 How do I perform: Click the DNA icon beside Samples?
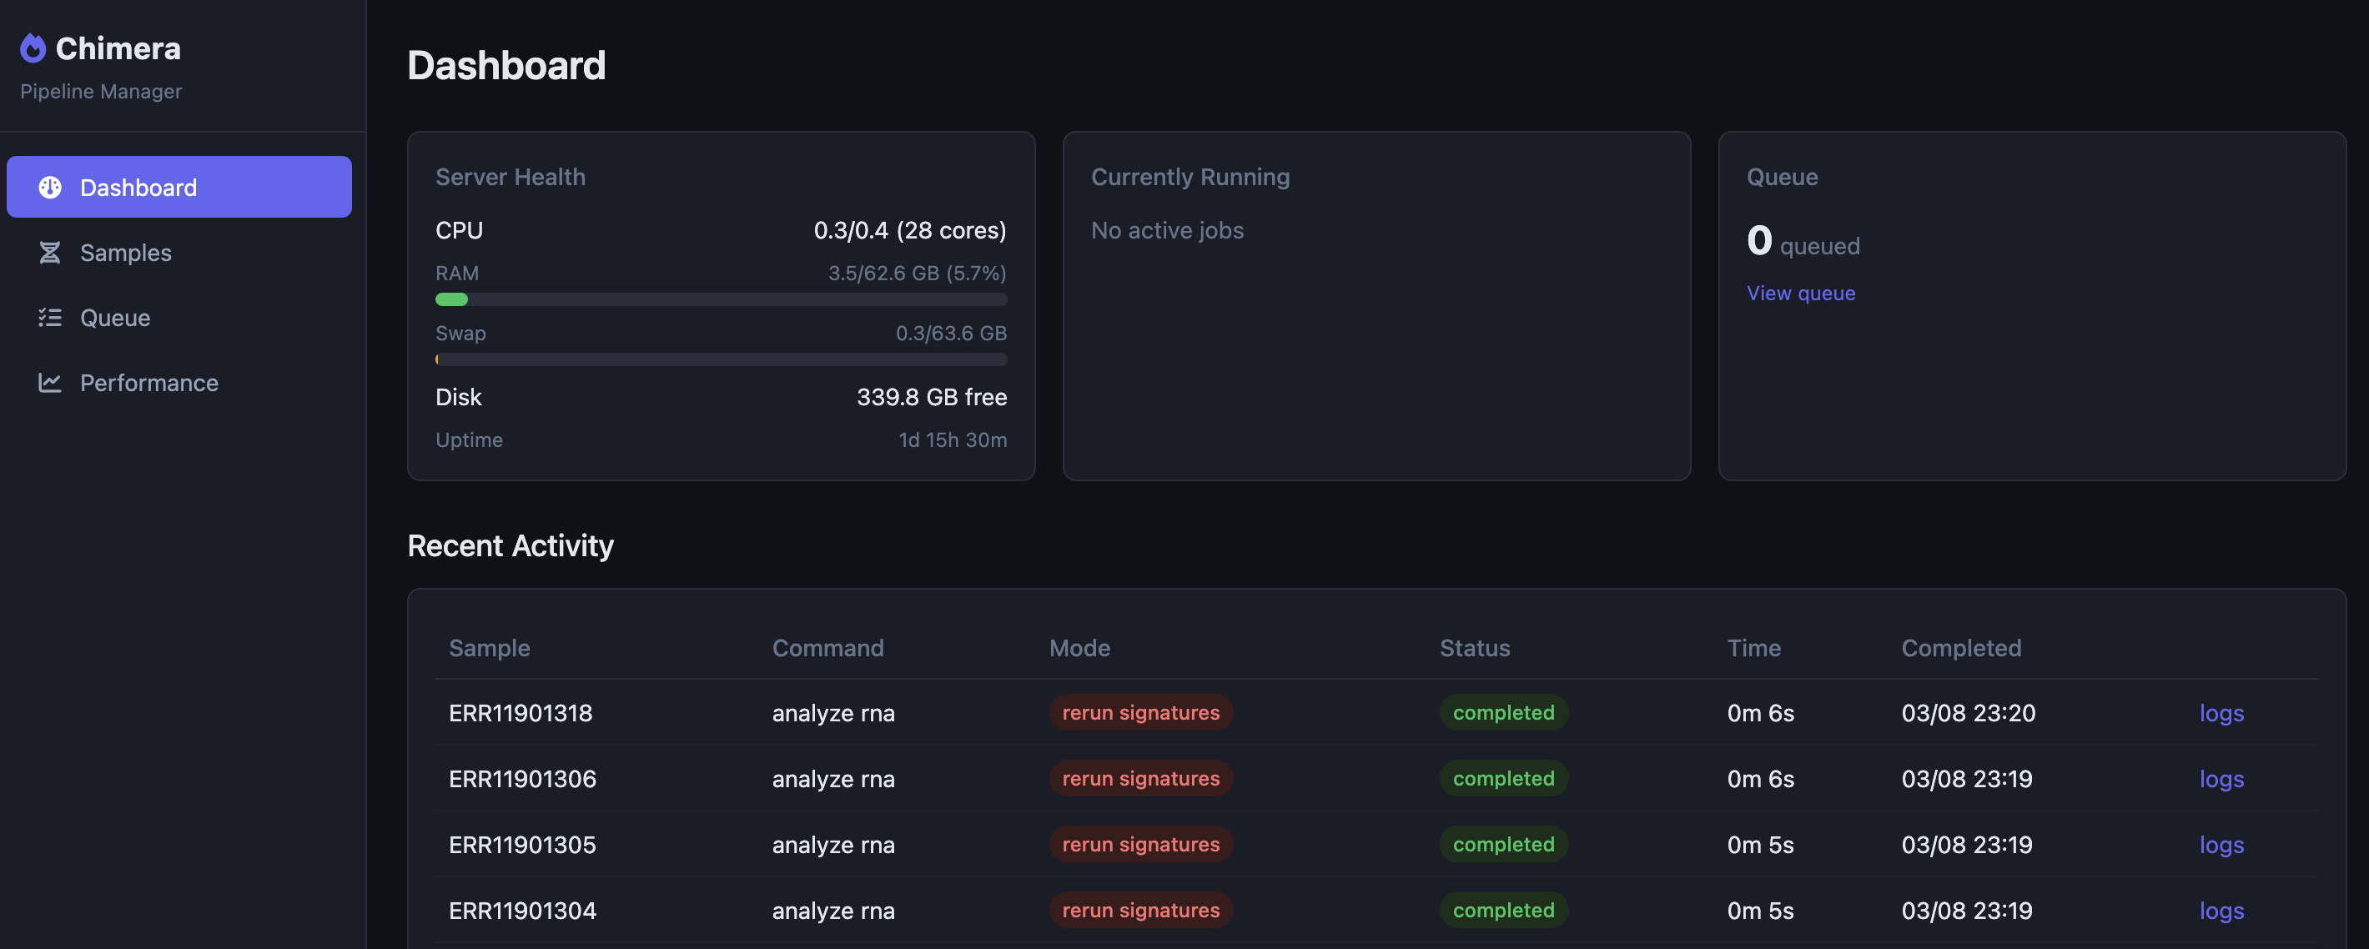point(51,252)
